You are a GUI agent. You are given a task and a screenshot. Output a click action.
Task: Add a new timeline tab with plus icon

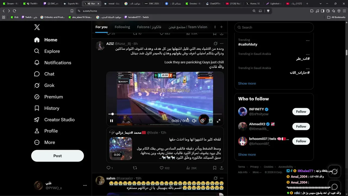point(221,27)
